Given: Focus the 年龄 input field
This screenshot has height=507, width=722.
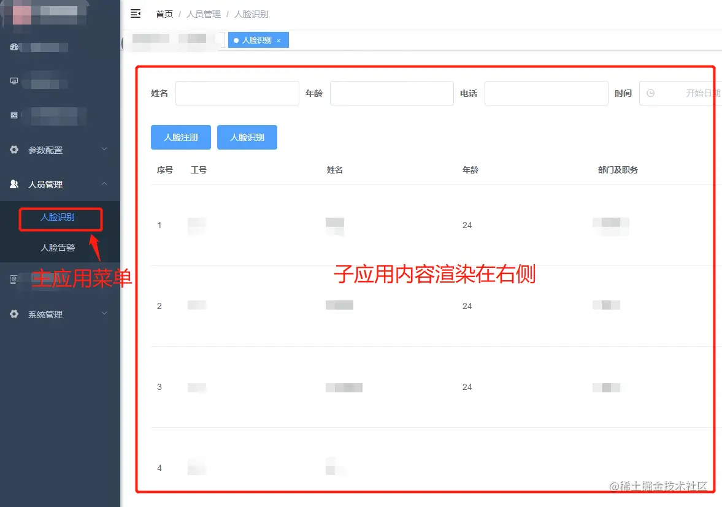Looking at the screenshot, I should coord(392,93).
